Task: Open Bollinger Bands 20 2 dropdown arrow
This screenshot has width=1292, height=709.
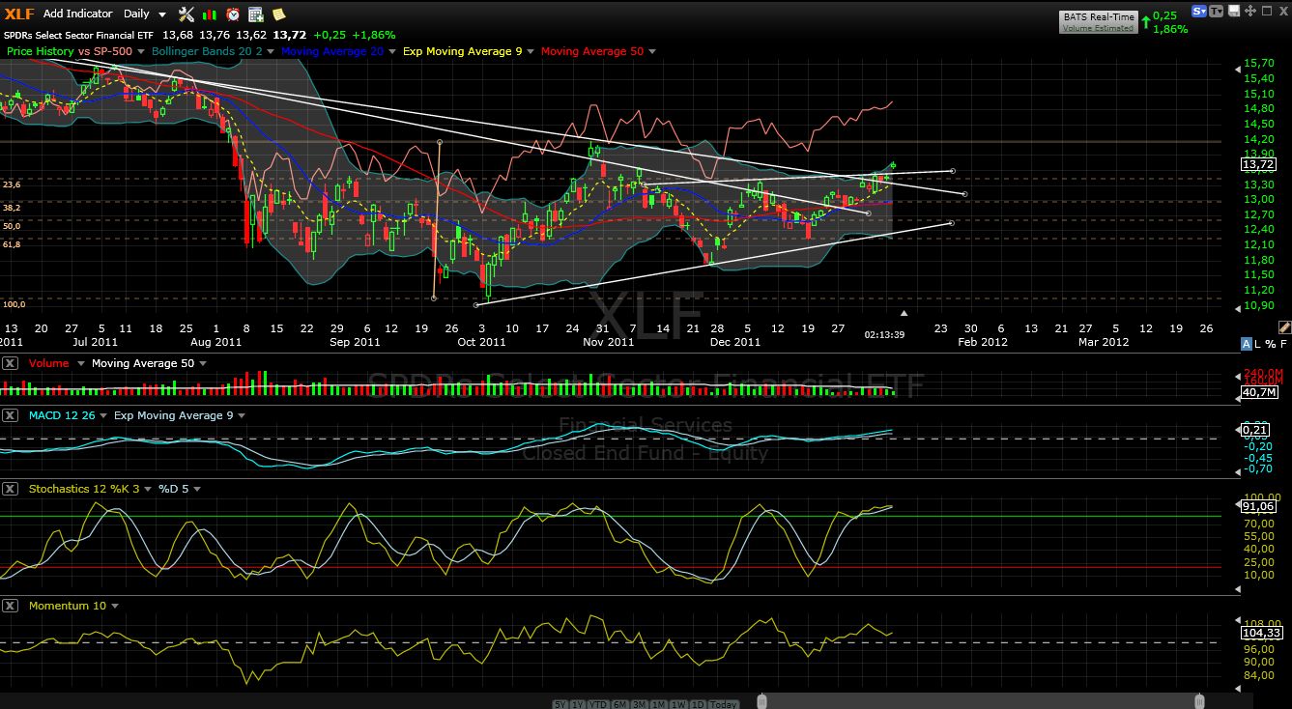Action: pos(271,51)
